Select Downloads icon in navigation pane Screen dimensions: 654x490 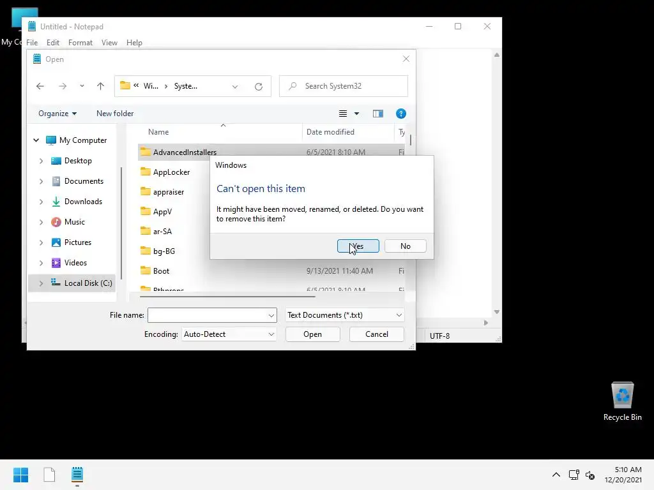click(56, 201)
